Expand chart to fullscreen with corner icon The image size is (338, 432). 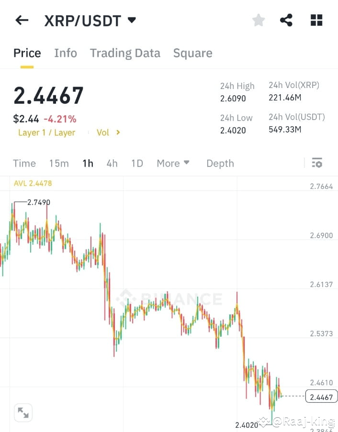pyautogui.click(x=23, y=411)
